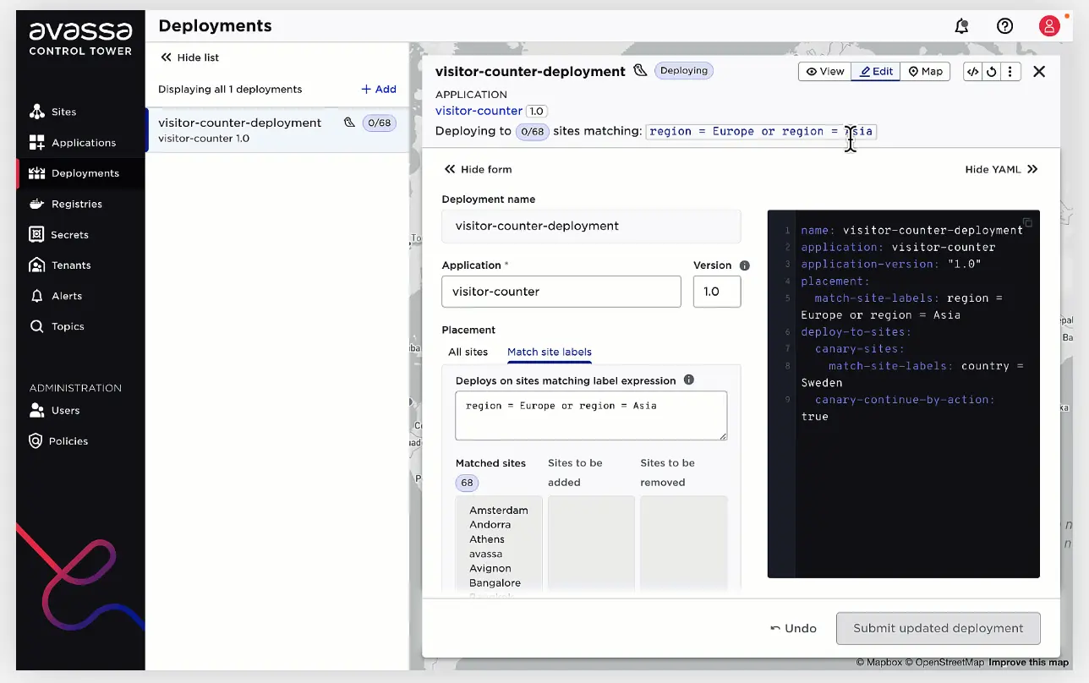Click the refresh icon in the detail toolbar
This screenshot has width=1089, height=683.
992,72
